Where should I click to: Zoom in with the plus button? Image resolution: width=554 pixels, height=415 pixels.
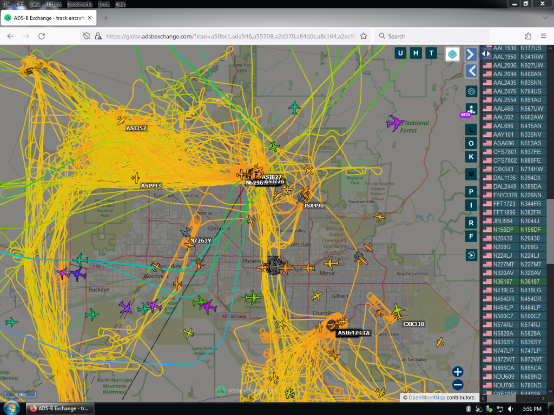tap(458, 372)
